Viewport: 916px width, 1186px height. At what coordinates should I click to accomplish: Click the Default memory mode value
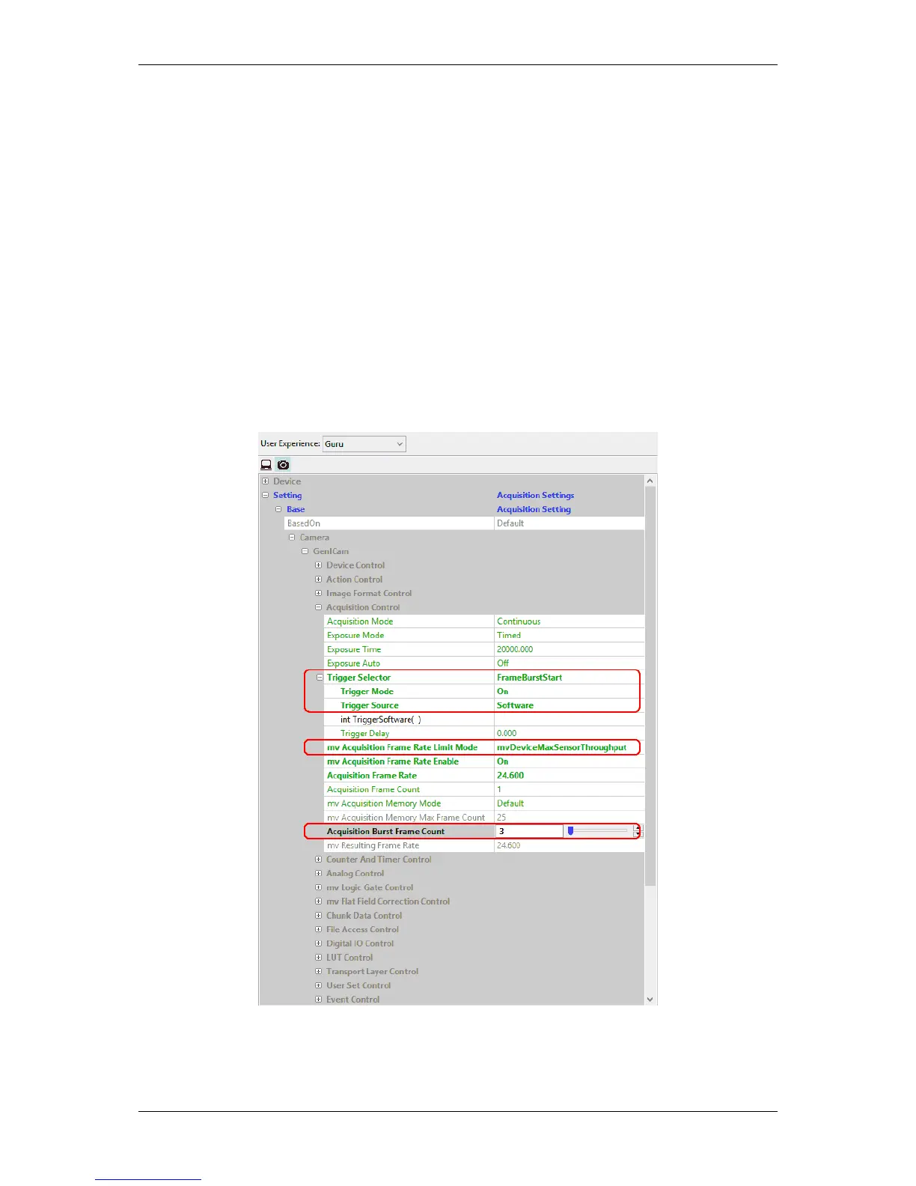pos(510,803)
